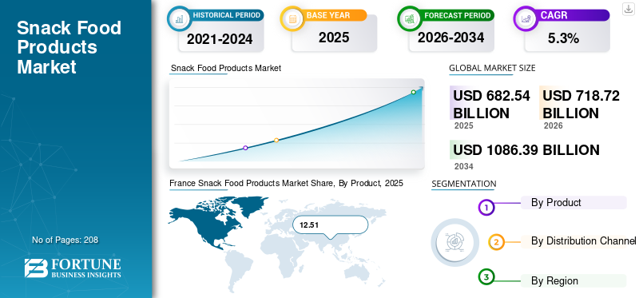Select the orange number 2 circle
This screenshot has width=639, height=298.
click(496, 242)
